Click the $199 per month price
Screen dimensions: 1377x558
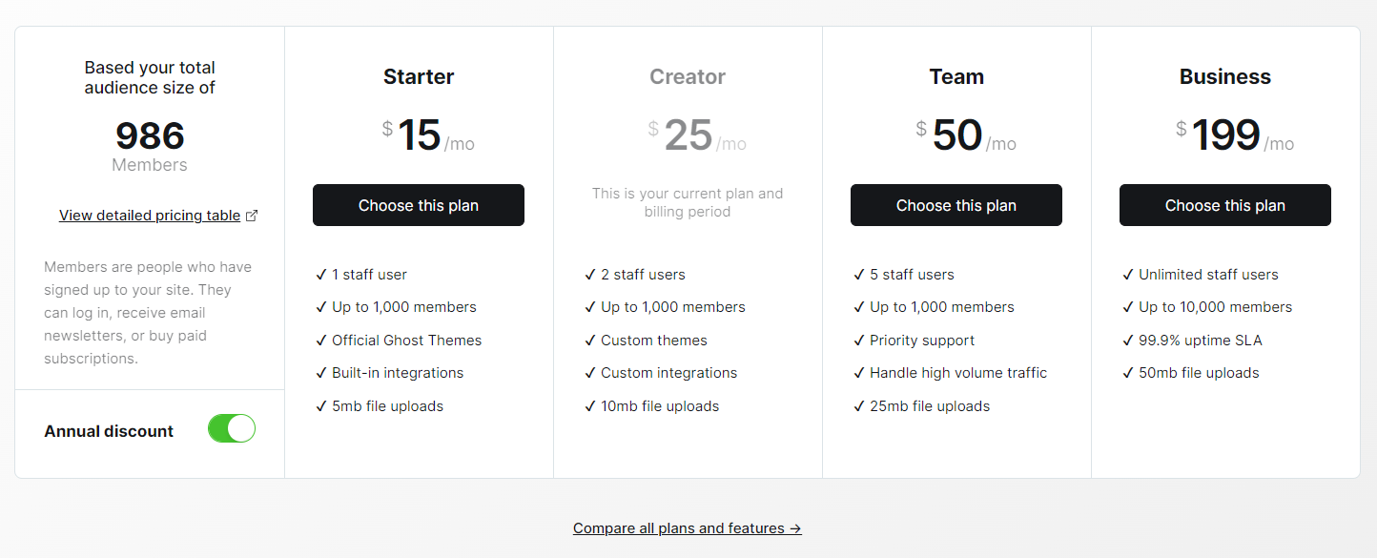pos(1235,135)
